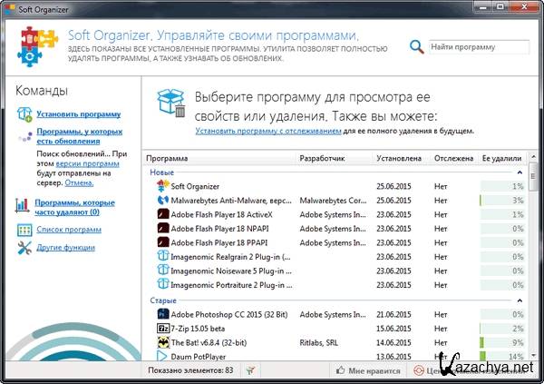The image size is (544, 384).
Task: Click the wrench icon for other functions
Action: coord(23,246)
